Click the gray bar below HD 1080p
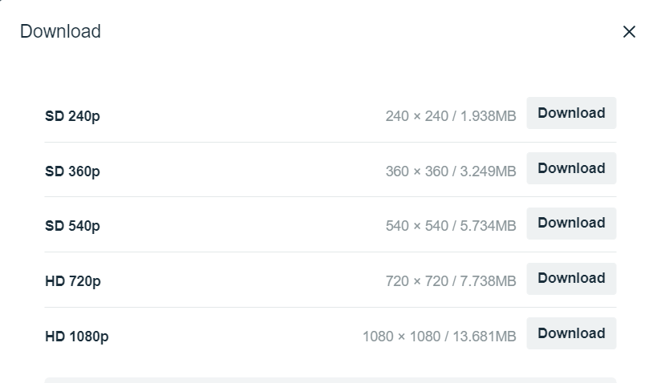The height and width of the screenshot is (383, 657). pyautogui.click(x=330, y=380)
